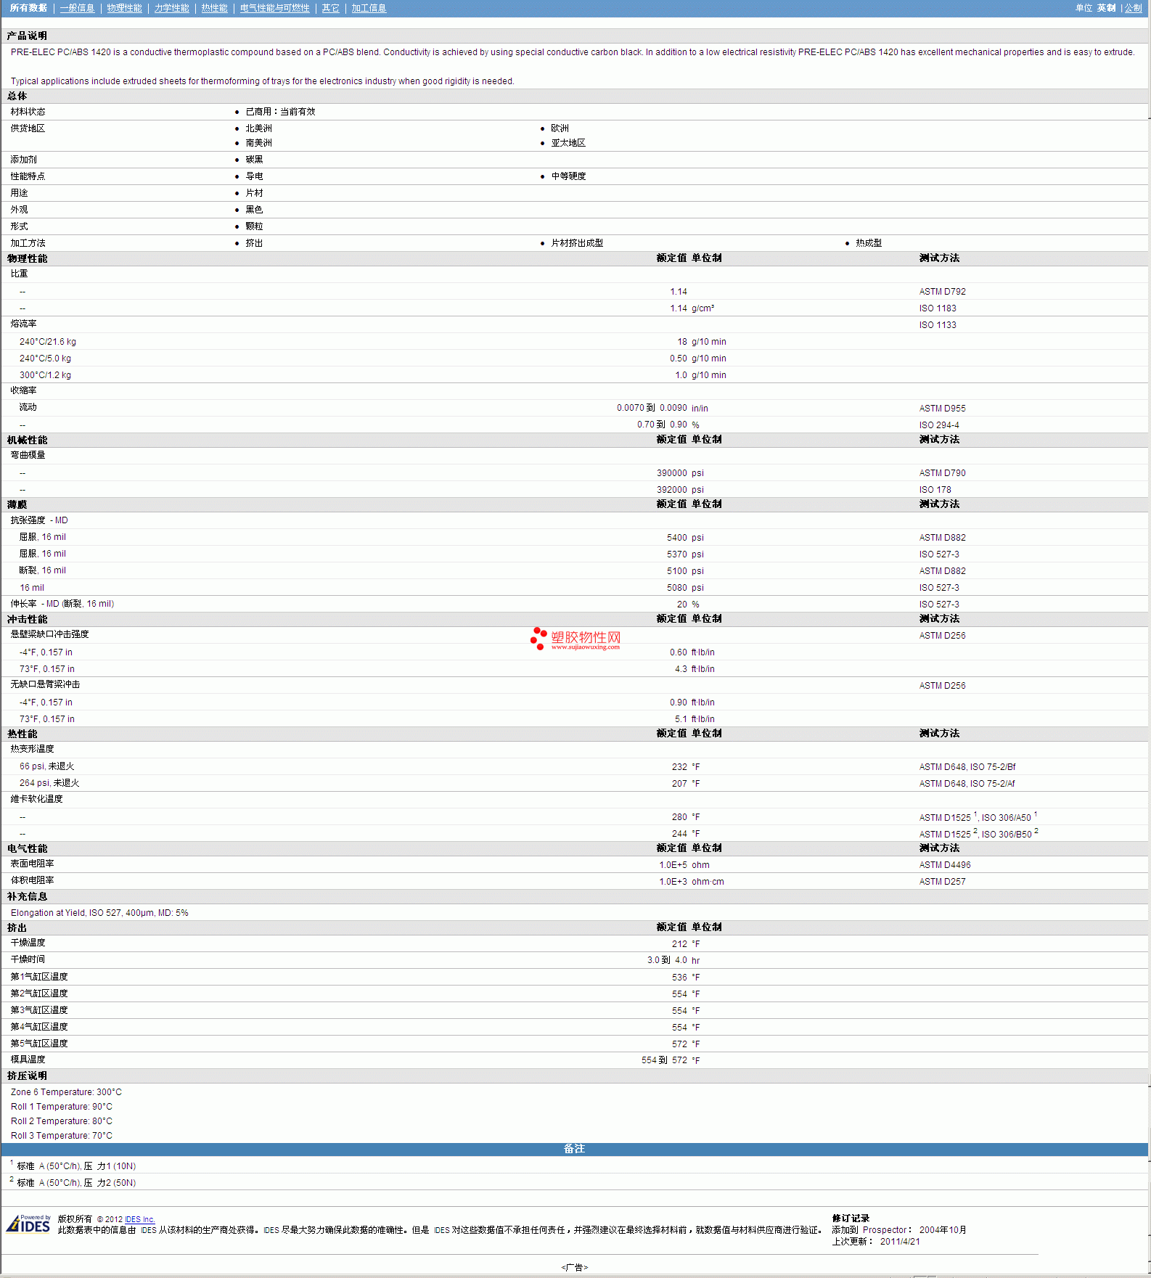Click the 伸长率 MD elongation row

(x=575, y=604)
